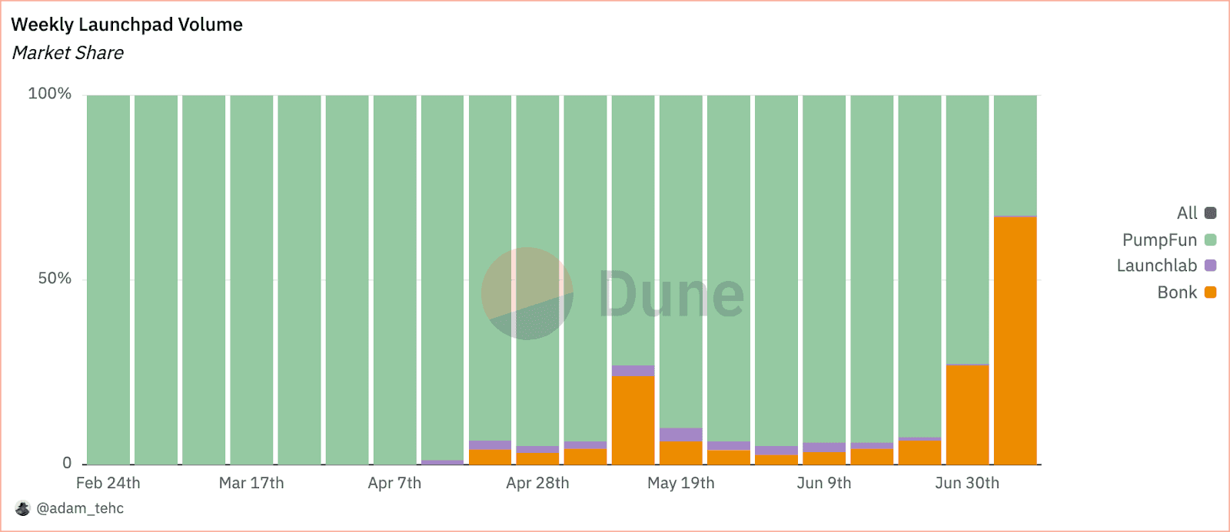Click the Feb 24th green PumpFun bar
The image size is (1230, 532).
coord(108,279)
